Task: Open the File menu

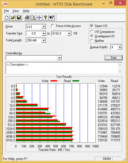Action: (6, 11)
